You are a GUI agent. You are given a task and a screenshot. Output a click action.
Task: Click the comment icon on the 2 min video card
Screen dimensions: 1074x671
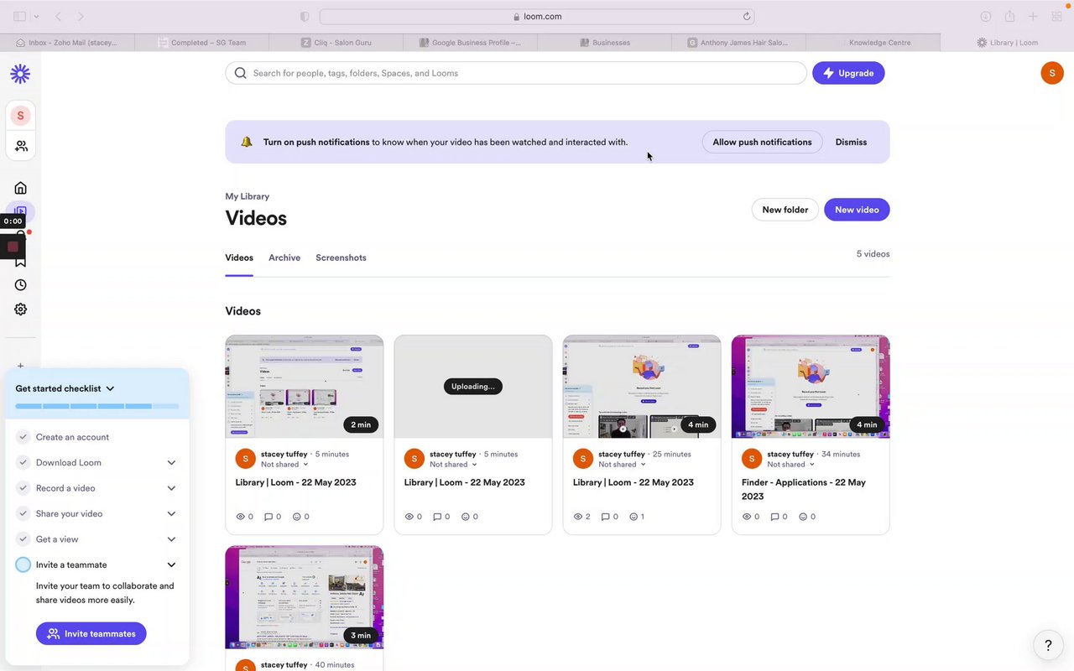[268, 517]
